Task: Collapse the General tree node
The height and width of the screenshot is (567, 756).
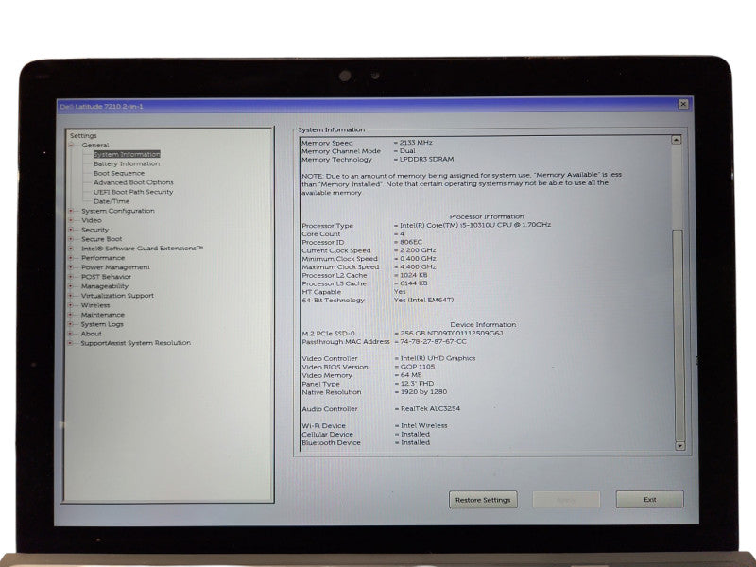Action: tap(72, 146)
